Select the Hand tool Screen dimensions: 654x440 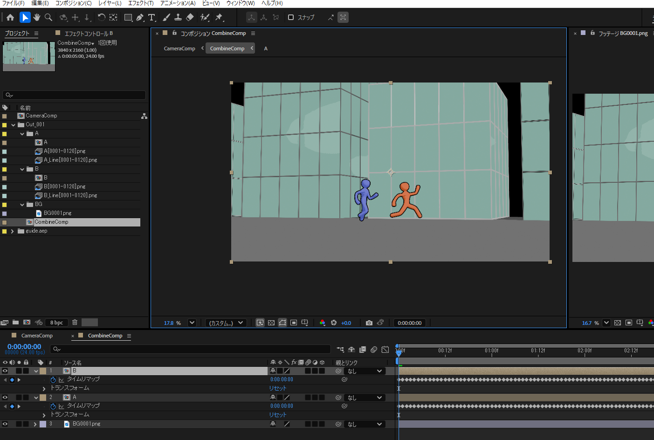tap(37, 18)
